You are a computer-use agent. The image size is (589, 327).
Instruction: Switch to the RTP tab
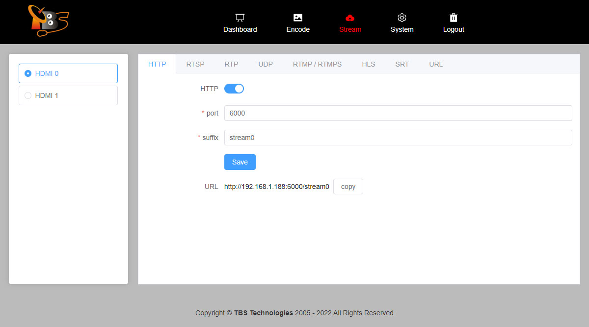coord(231,64)
